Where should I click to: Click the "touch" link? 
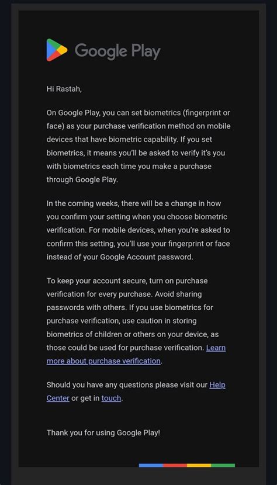(111, 398)
